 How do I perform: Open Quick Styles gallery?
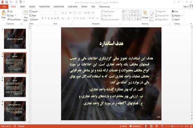(x=152, y=16)
